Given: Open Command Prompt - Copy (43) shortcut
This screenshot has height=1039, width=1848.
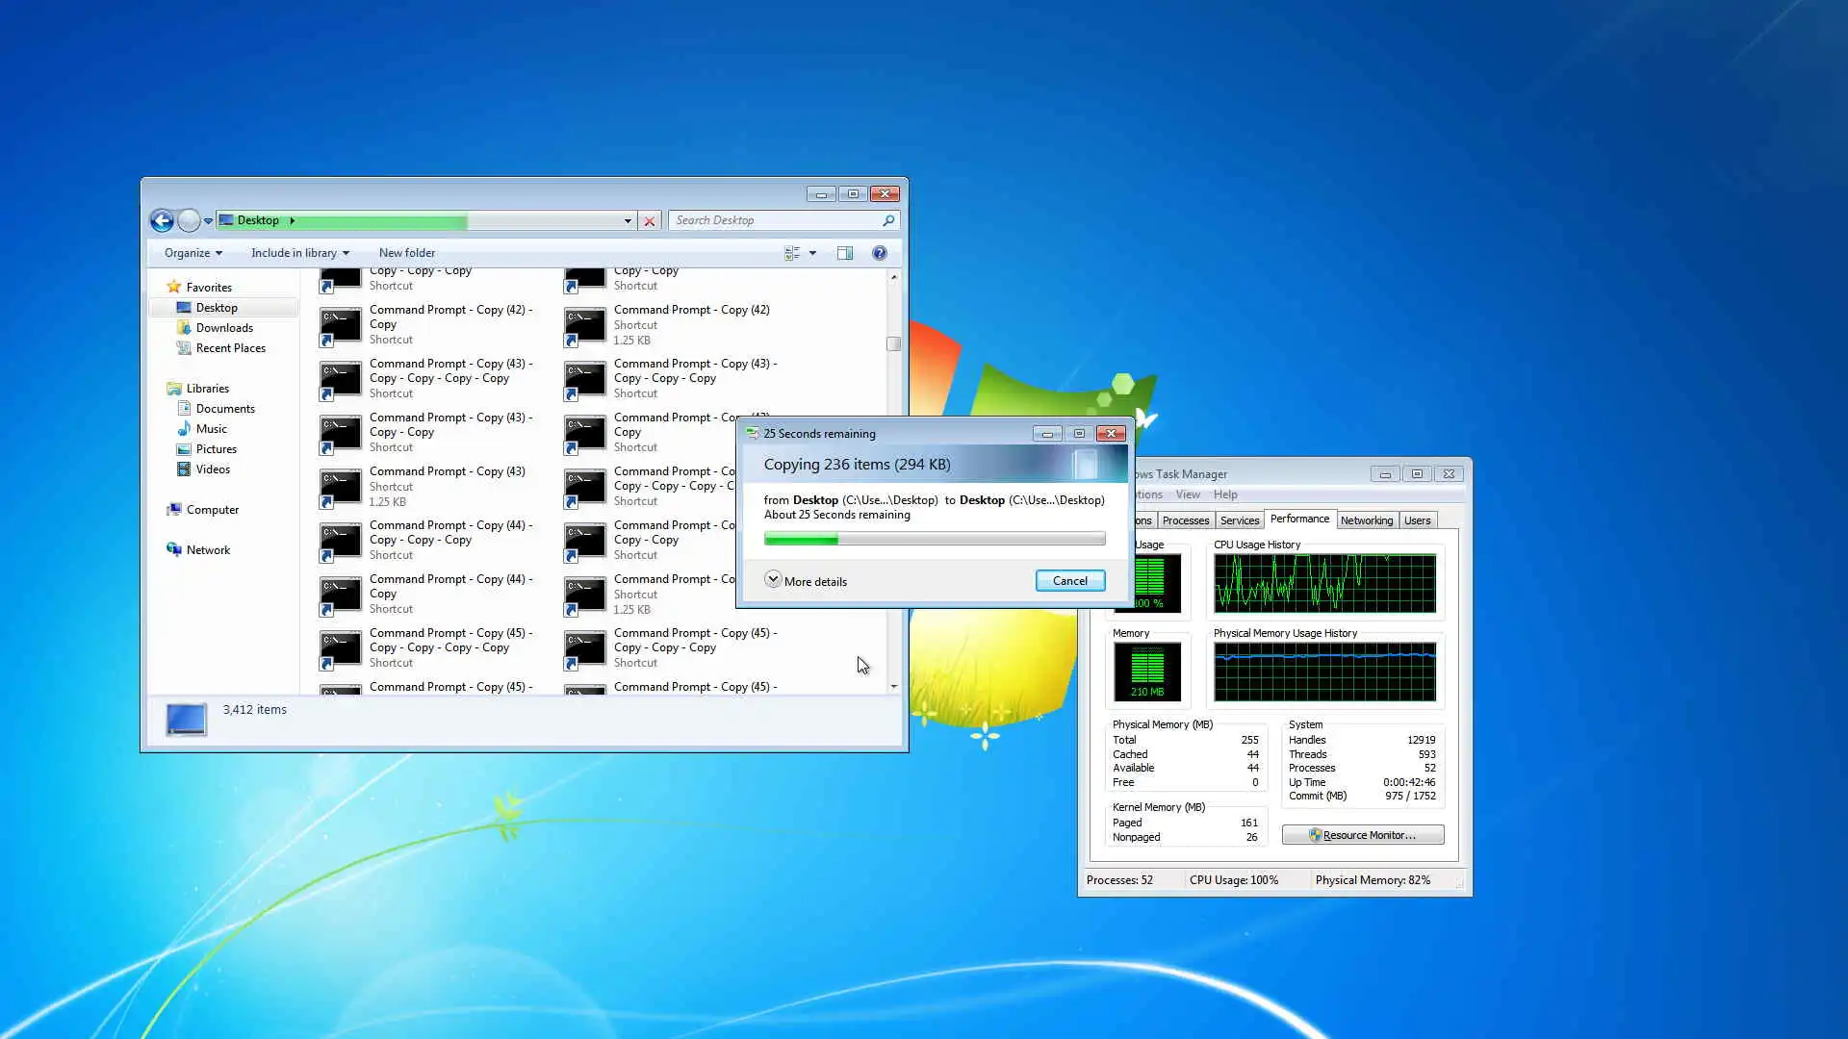Looking at the screenshot, I should [447, 471].
